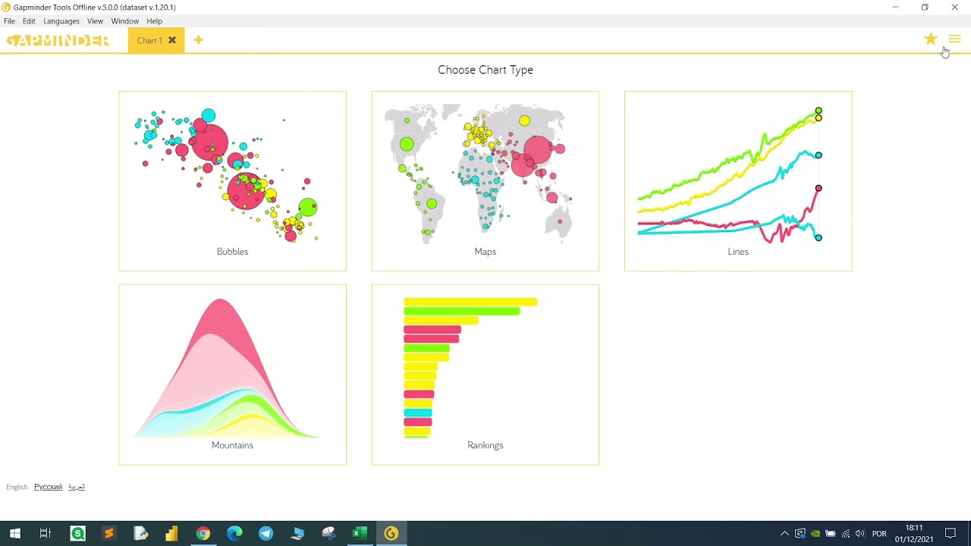Switch language to Arabic (العربية)
971x546 pixels.
click(77, 487)
